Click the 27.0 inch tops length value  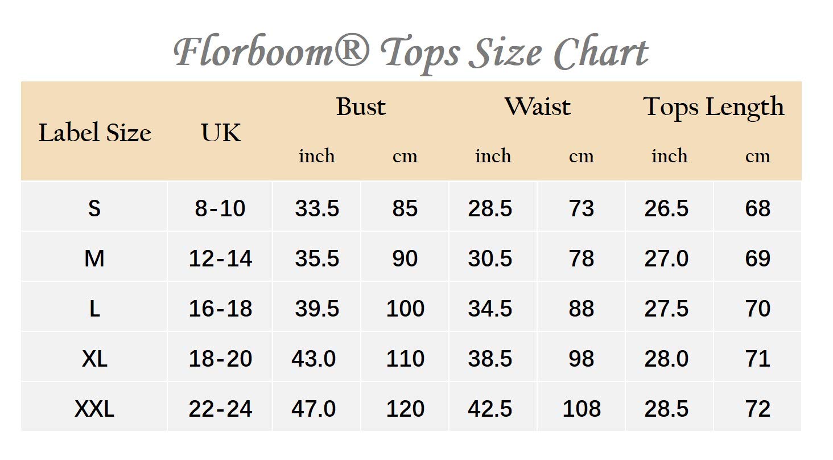point(666,258)
